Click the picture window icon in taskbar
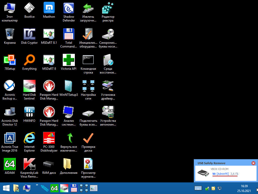The image size is (258, 194). tap(94, 188)
